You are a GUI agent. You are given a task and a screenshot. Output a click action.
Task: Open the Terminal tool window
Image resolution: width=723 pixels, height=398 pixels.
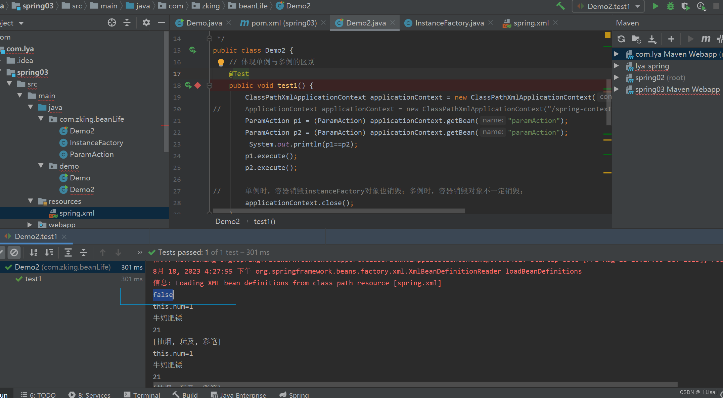142,395
